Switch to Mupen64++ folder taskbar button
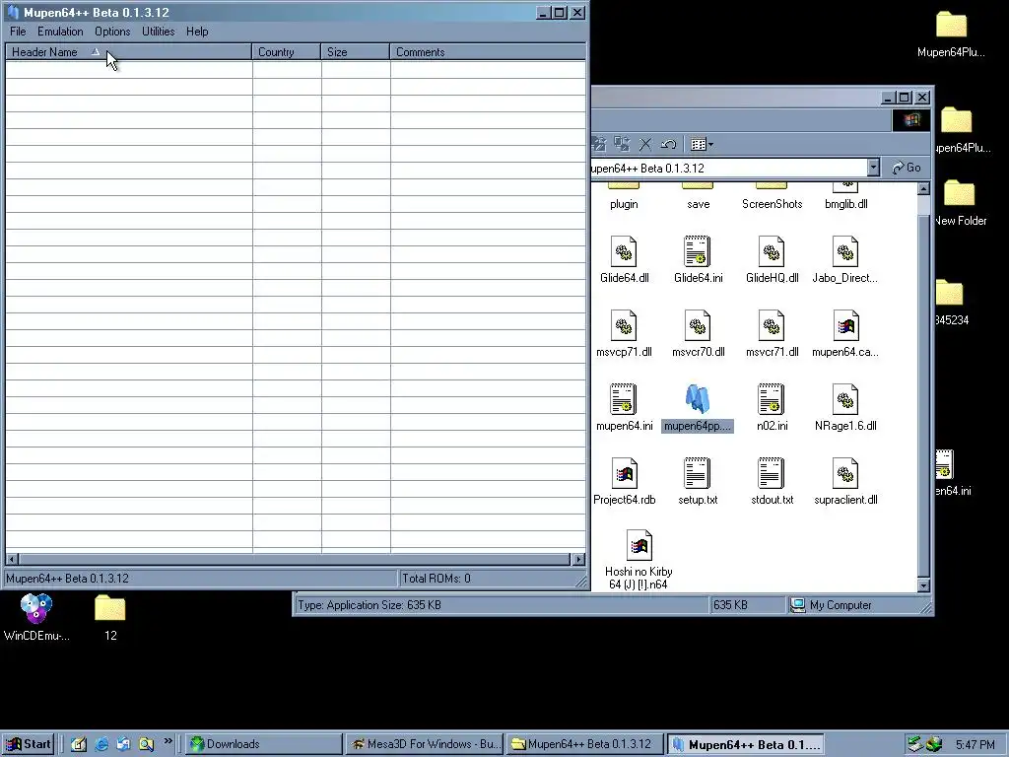The image size is (1009, 757). (585, 744)
